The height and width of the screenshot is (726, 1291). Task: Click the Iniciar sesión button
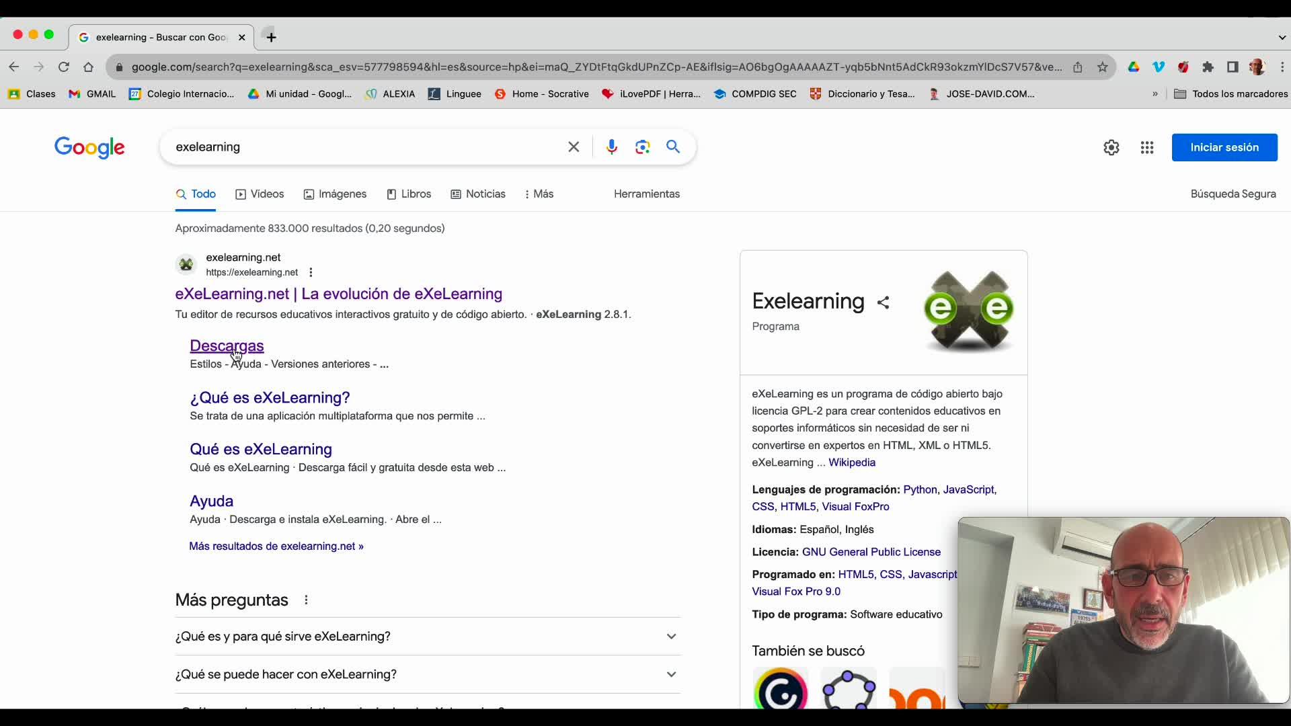(x=1224, y=147)
